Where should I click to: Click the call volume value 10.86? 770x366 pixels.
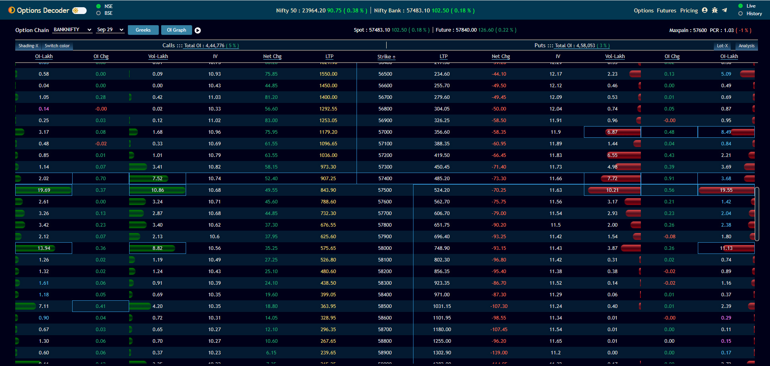[x=157, y=190]
